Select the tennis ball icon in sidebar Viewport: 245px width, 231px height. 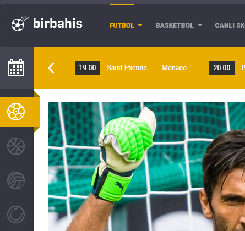pos(16,215)
